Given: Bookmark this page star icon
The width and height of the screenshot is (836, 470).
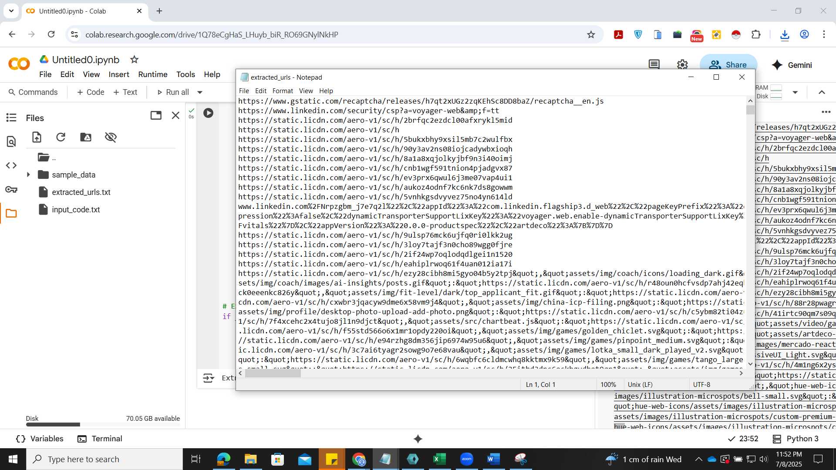Looking at the screenshot, I should (x=591, y=34).
